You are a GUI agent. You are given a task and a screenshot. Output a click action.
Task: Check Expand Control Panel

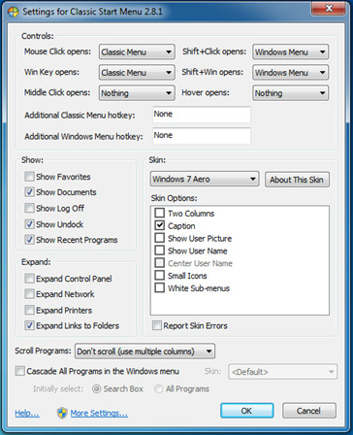(29, 279)
